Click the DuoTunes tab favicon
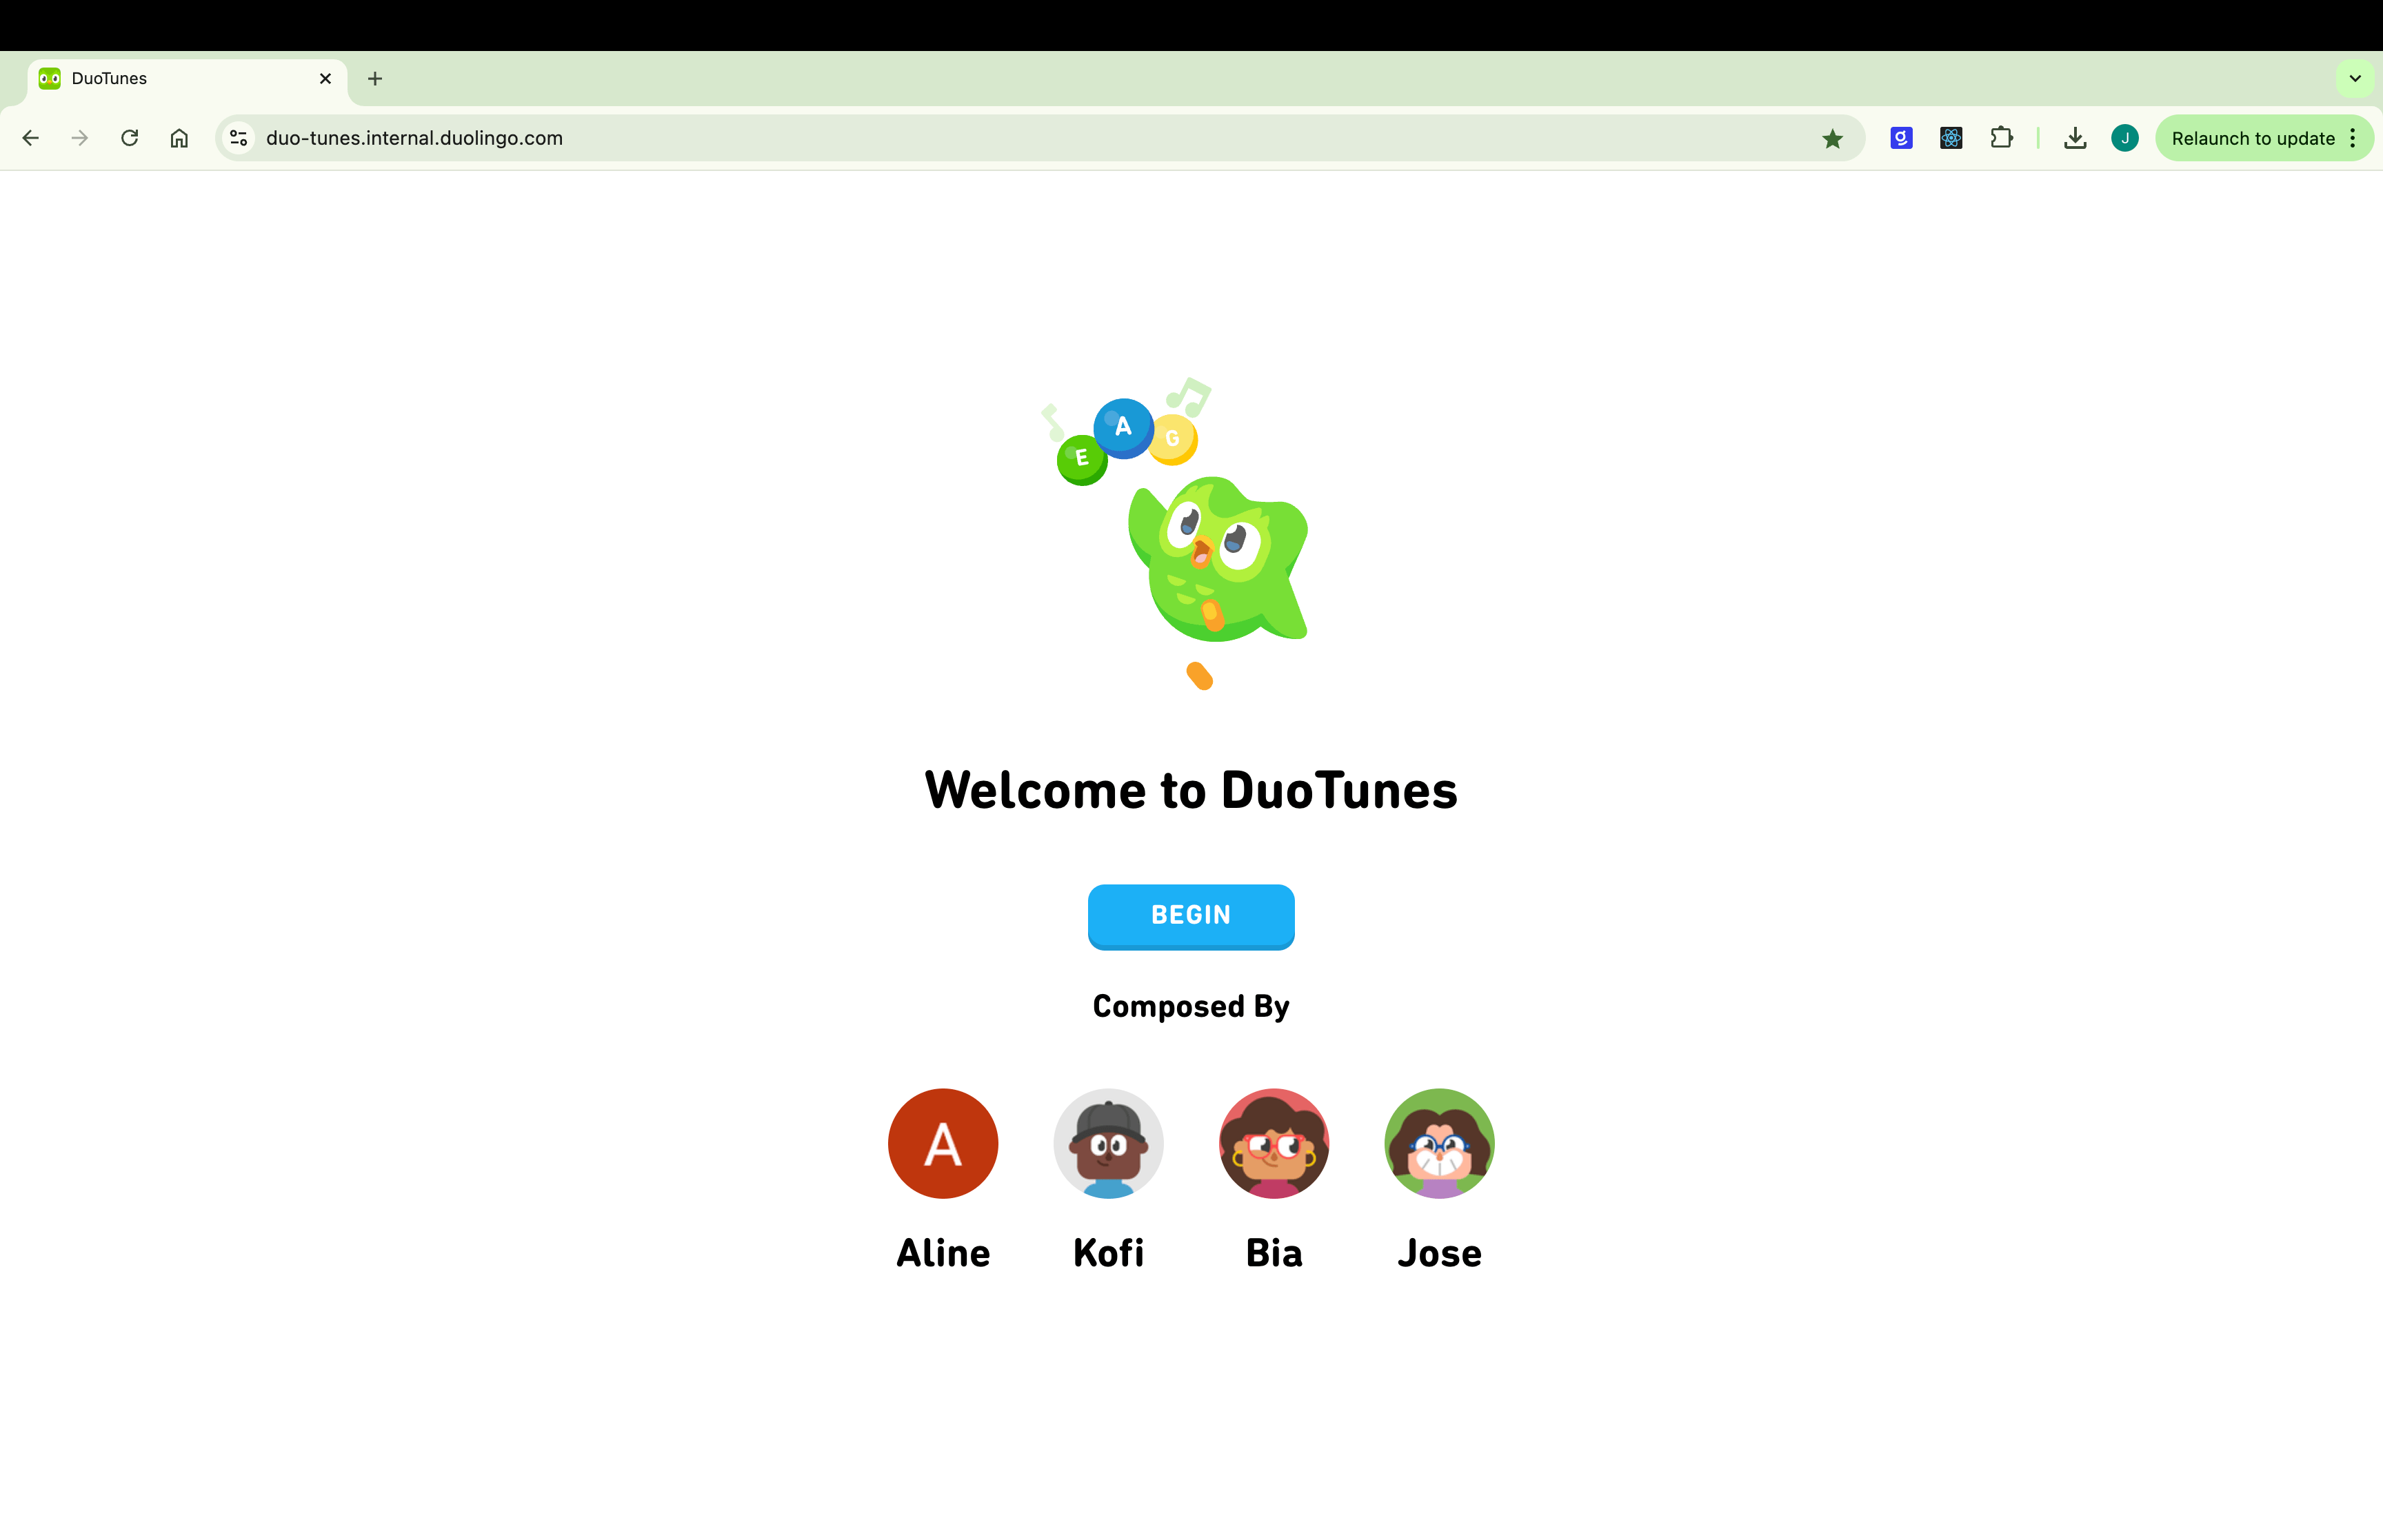 [x=49, y=79]
